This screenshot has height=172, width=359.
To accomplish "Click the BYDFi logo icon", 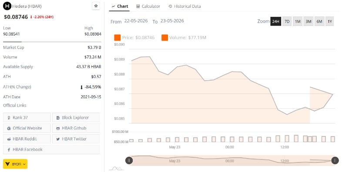I will click(x=7, y=164).
